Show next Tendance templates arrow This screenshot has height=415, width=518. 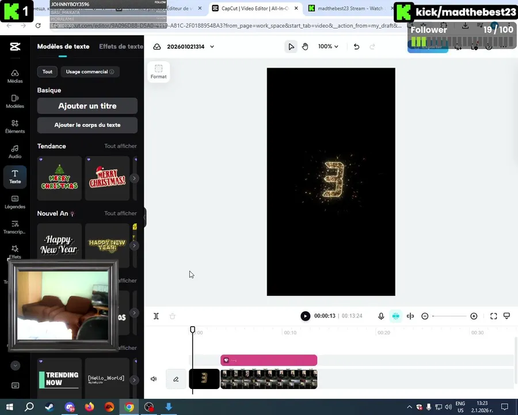(134, 178)
